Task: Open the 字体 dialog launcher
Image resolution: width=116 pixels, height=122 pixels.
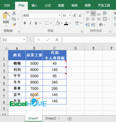Action: (x=82, y=31)
